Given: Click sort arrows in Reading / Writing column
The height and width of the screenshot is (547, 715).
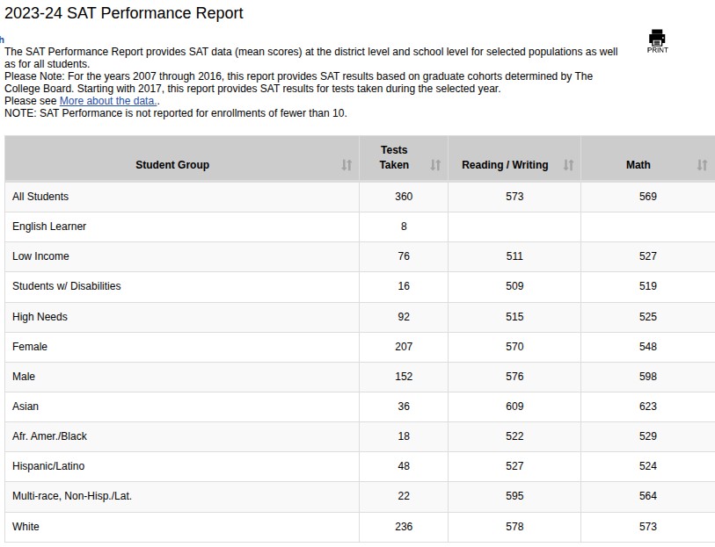Looking at the screenshot, I should (x=568, y=165).
